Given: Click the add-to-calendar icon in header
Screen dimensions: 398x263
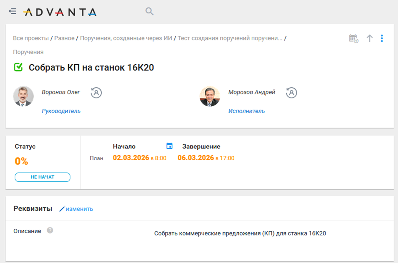Looking at the screenshot, I should (353, 38).
